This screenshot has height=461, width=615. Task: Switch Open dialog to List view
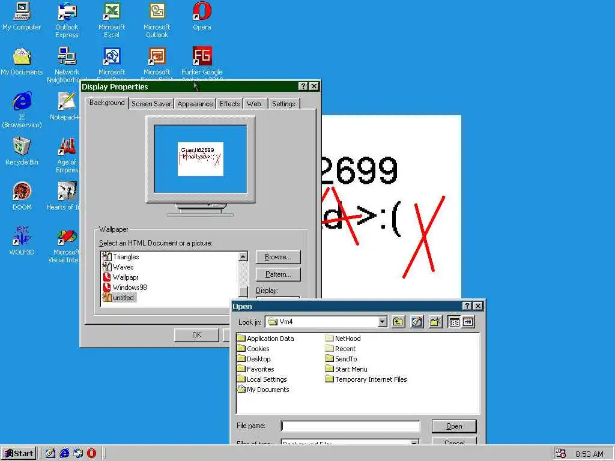(x=454, y=322)
